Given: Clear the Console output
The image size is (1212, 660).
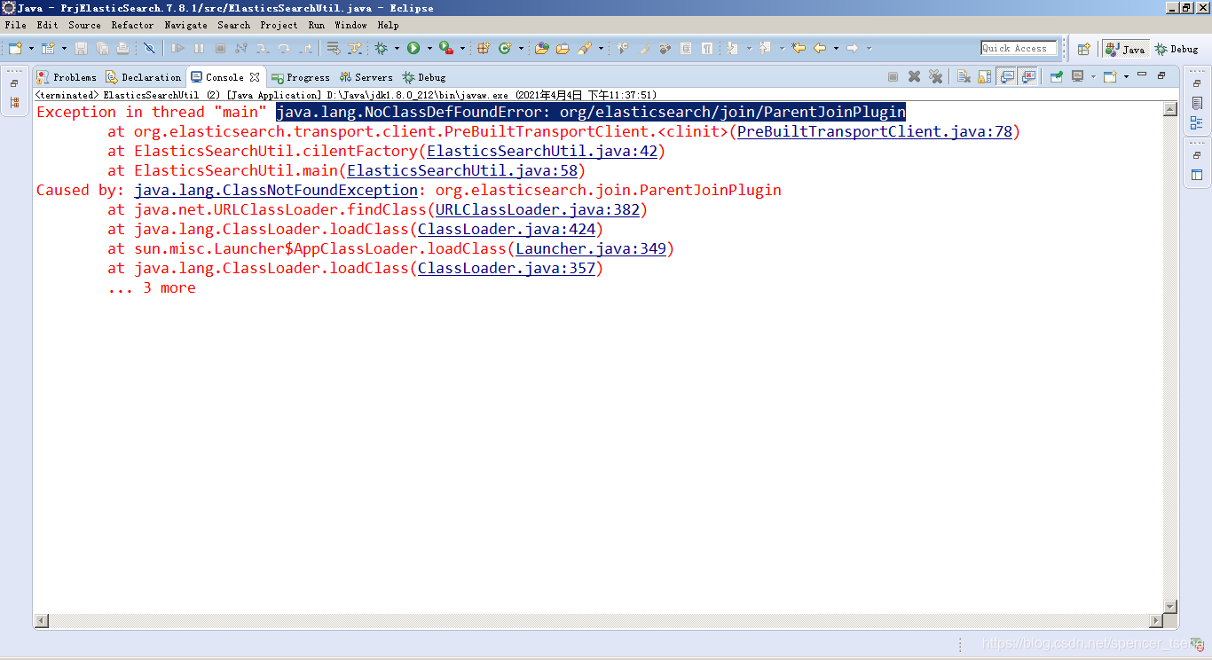Looking at the screenshot, I should [x=964, y=77].
